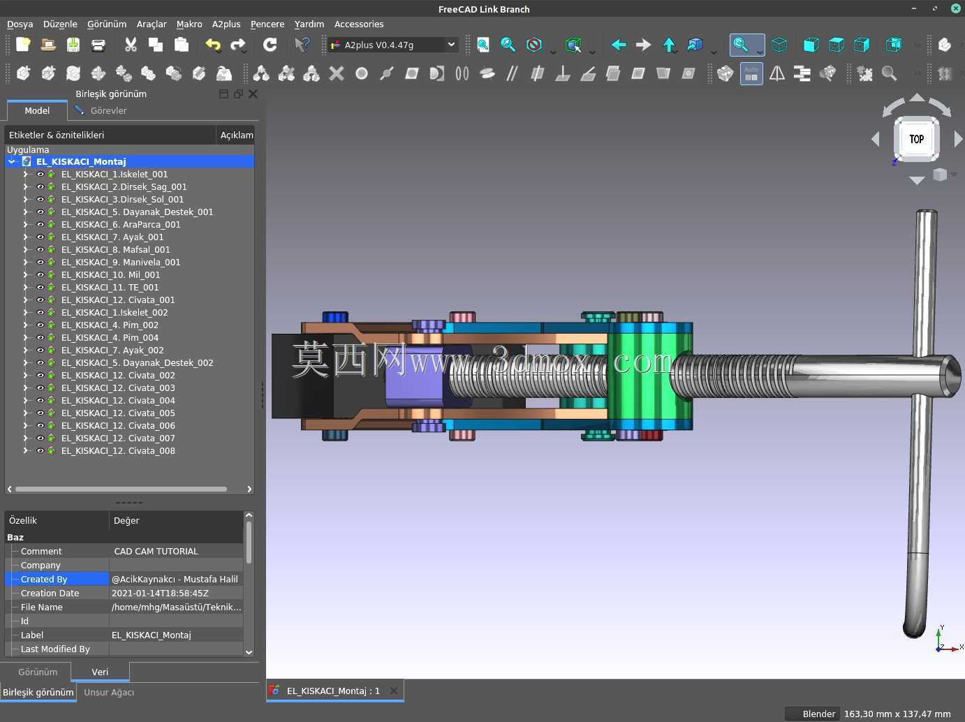
Task: Expand EL_KISKACI_12. Civata_008 tree node
Action: pyautogui.click(x=26, y=451)
